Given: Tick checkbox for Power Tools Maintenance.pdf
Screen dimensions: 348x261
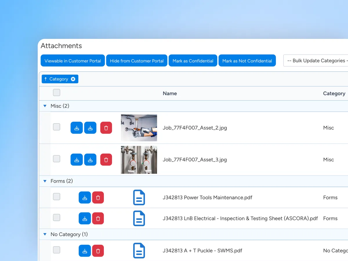Looking at the screenshot, I should (57, 197).
